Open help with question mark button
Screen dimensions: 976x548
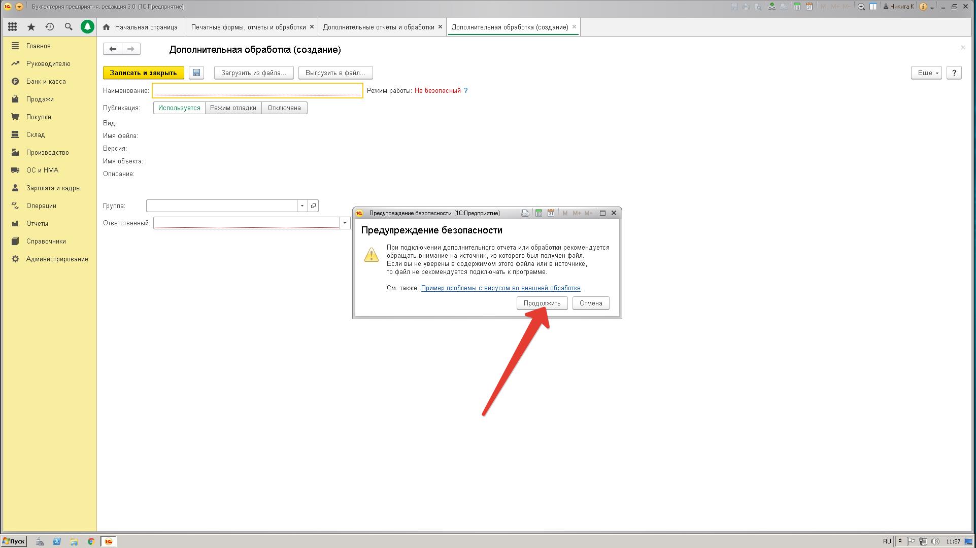(954, 73)
